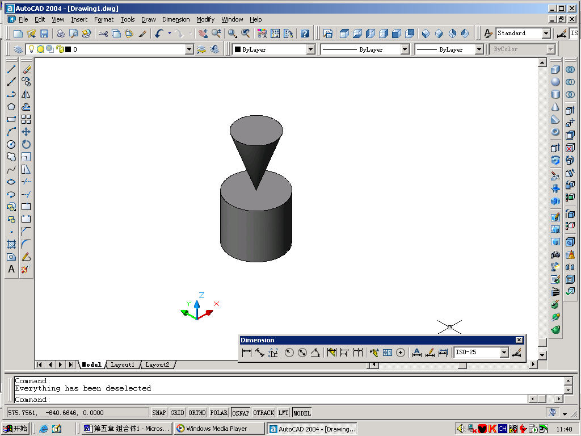Click the volume speaker tray icon
The width and height of the screenshot is (581, 436).
point(461,429)
